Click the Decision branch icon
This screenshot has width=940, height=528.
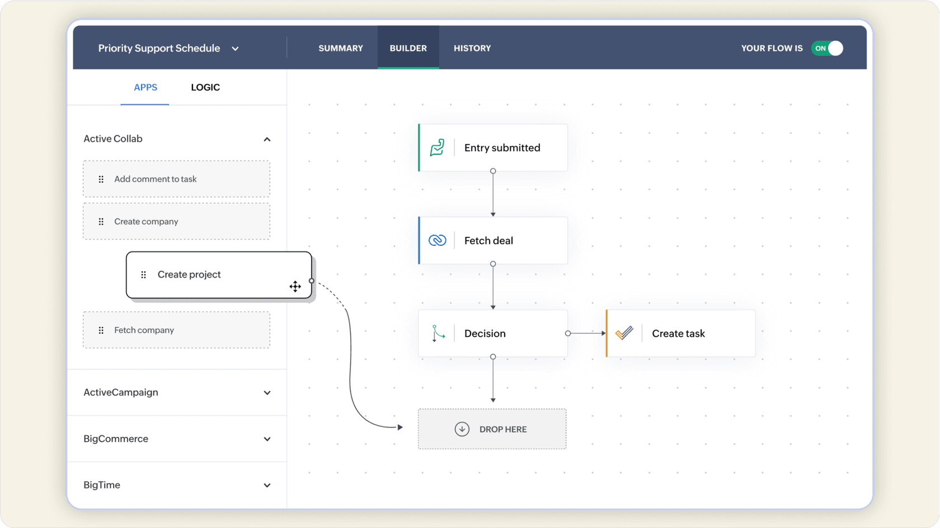[x=438, y=333]
